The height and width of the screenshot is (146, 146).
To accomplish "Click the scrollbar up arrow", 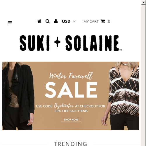I will pos(143,2).
